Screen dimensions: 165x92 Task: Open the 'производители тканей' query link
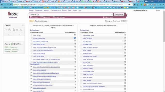(90, 56)
